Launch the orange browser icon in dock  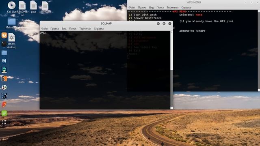coord(4,35)
